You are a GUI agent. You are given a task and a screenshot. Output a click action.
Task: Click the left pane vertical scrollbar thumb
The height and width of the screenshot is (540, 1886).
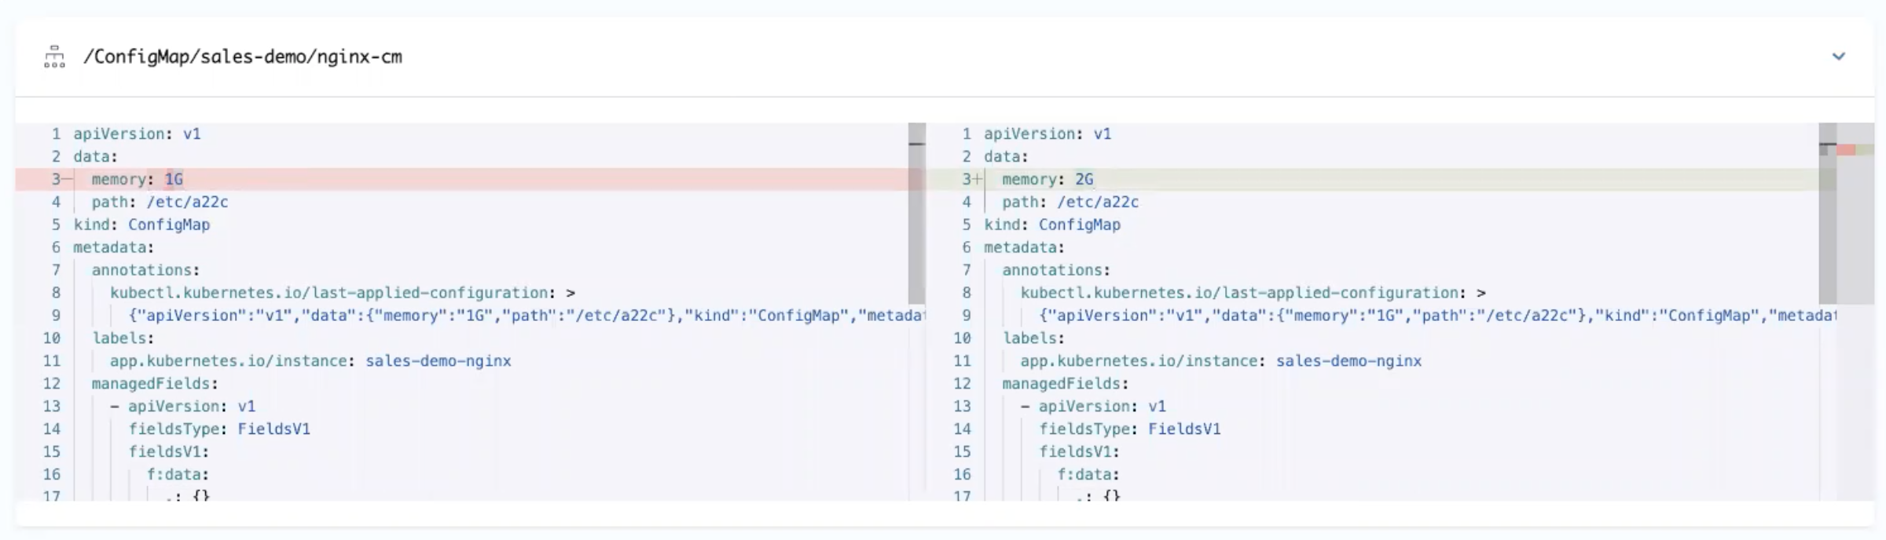click(916, 213)
